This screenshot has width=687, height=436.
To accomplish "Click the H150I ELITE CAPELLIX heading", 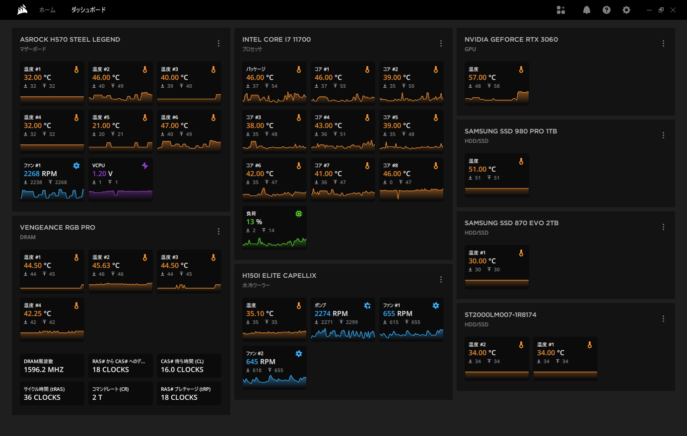I will tap(279, 275).
